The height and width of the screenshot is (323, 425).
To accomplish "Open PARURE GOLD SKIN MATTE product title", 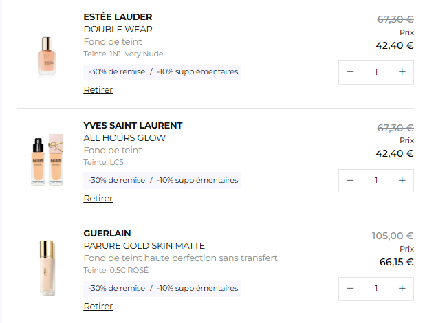I will coord(144,245).
